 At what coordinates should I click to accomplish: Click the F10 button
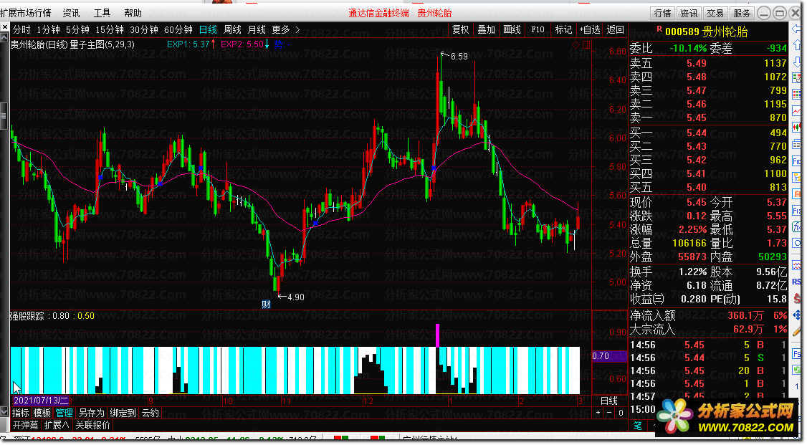538,30
